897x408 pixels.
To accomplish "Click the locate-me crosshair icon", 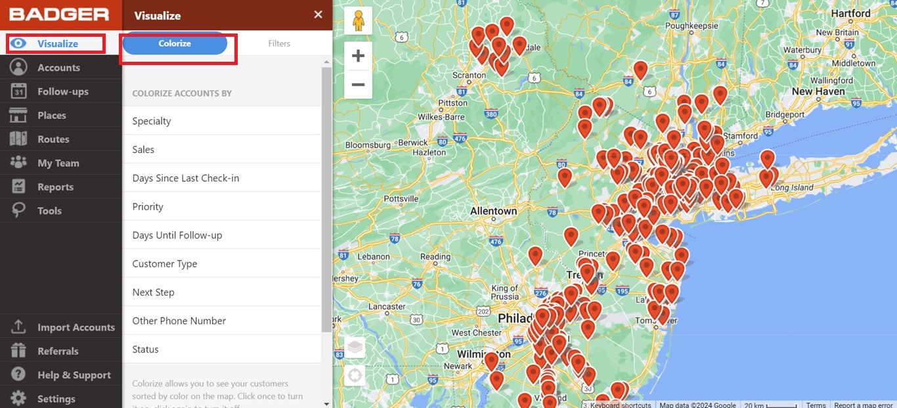I will [x=355, y=376].
